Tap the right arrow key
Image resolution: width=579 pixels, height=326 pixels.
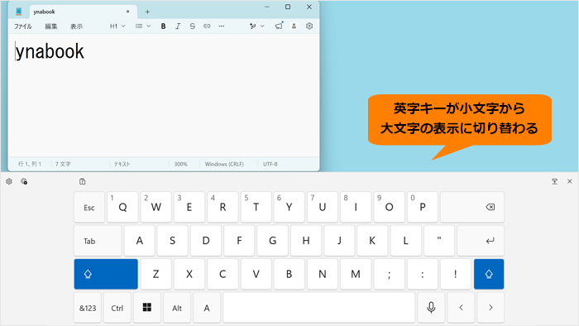point(490,308)
